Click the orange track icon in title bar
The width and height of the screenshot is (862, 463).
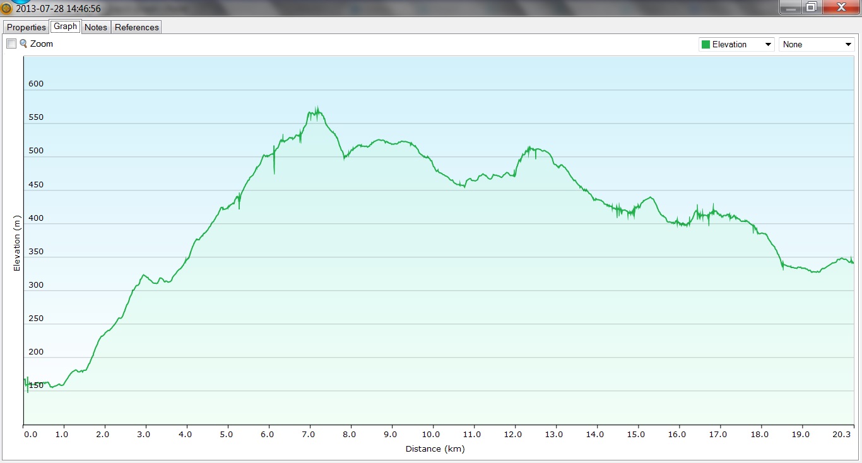point(7,9)
